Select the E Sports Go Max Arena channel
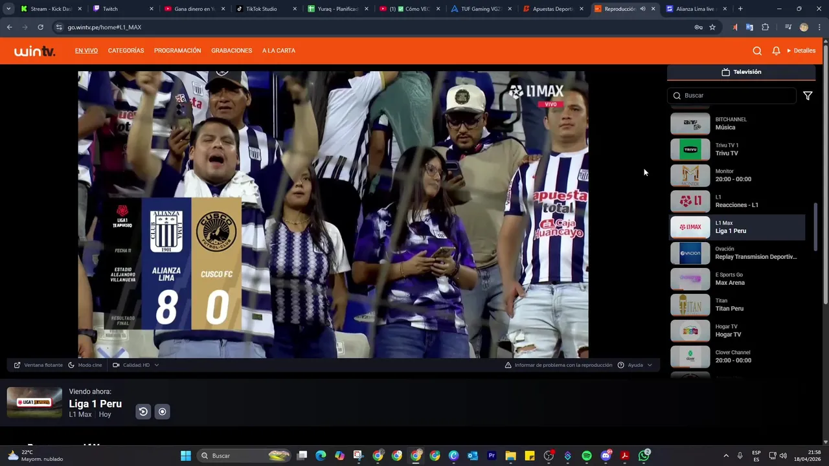This screenshot has width=829, height=466. pos(737,279)
